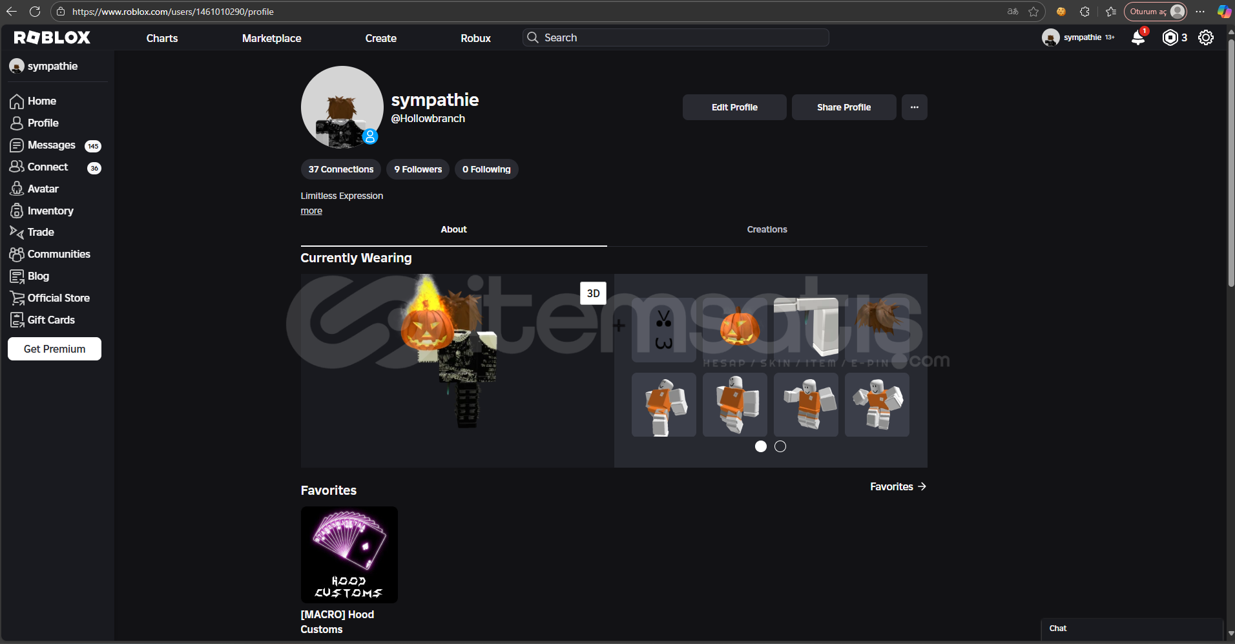View the 37 Connections list
The height and width of the screenshot is (644, 1235).
(x=341, y=169)
